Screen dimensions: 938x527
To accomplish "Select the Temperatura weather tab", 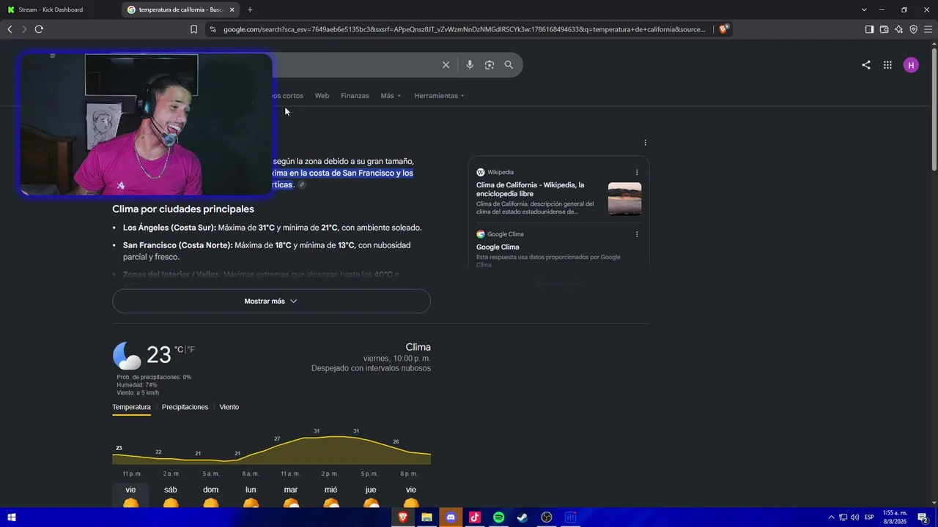I will pyautogui.click(x=131, y=407).
